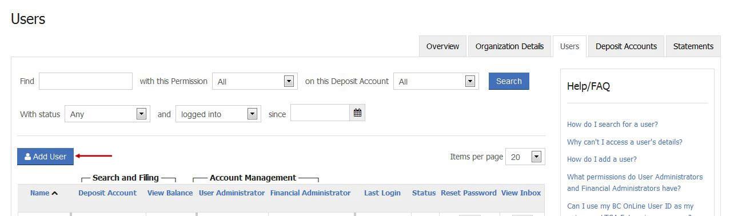
Task: Click the Find text field
Action: pos(86,81)
